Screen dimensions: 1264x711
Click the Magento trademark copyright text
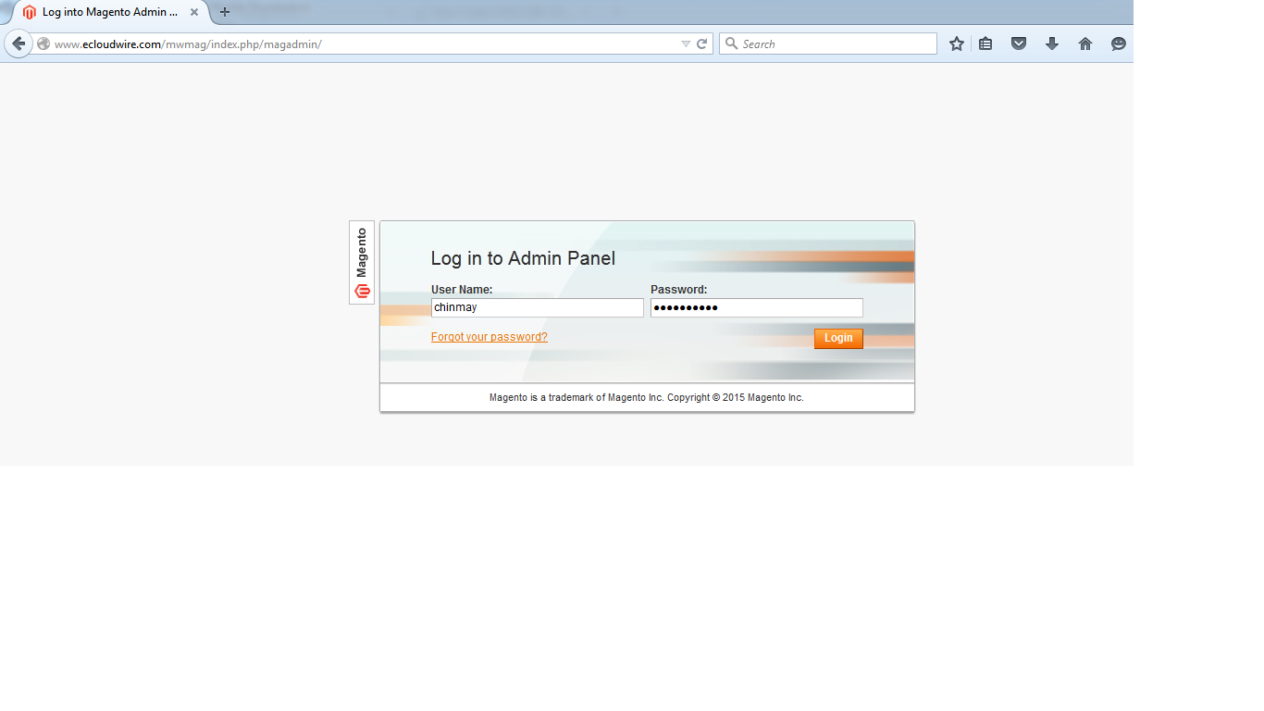[647, 397]
